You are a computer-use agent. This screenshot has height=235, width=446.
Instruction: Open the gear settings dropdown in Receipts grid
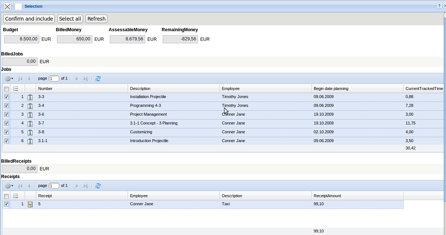[x=8, y=186]
